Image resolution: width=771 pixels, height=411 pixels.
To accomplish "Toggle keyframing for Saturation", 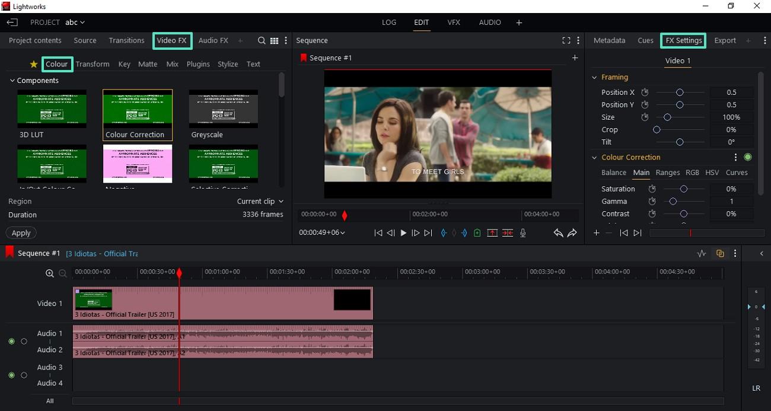I will click(x=652, y=189).
